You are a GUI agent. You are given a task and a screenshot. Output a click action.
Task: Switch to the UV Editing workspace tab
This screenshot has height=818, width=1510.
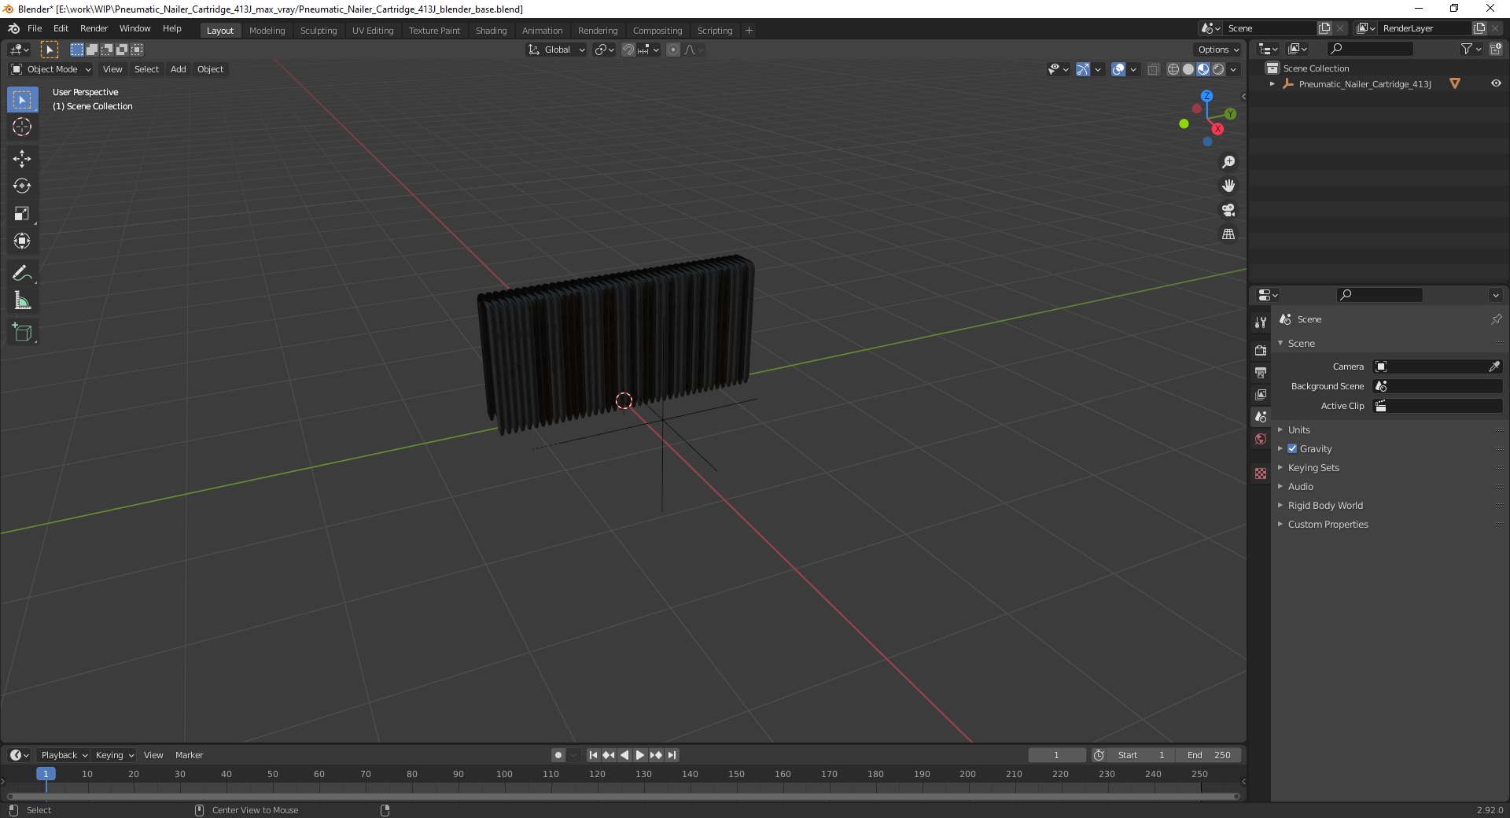point(373,31)
